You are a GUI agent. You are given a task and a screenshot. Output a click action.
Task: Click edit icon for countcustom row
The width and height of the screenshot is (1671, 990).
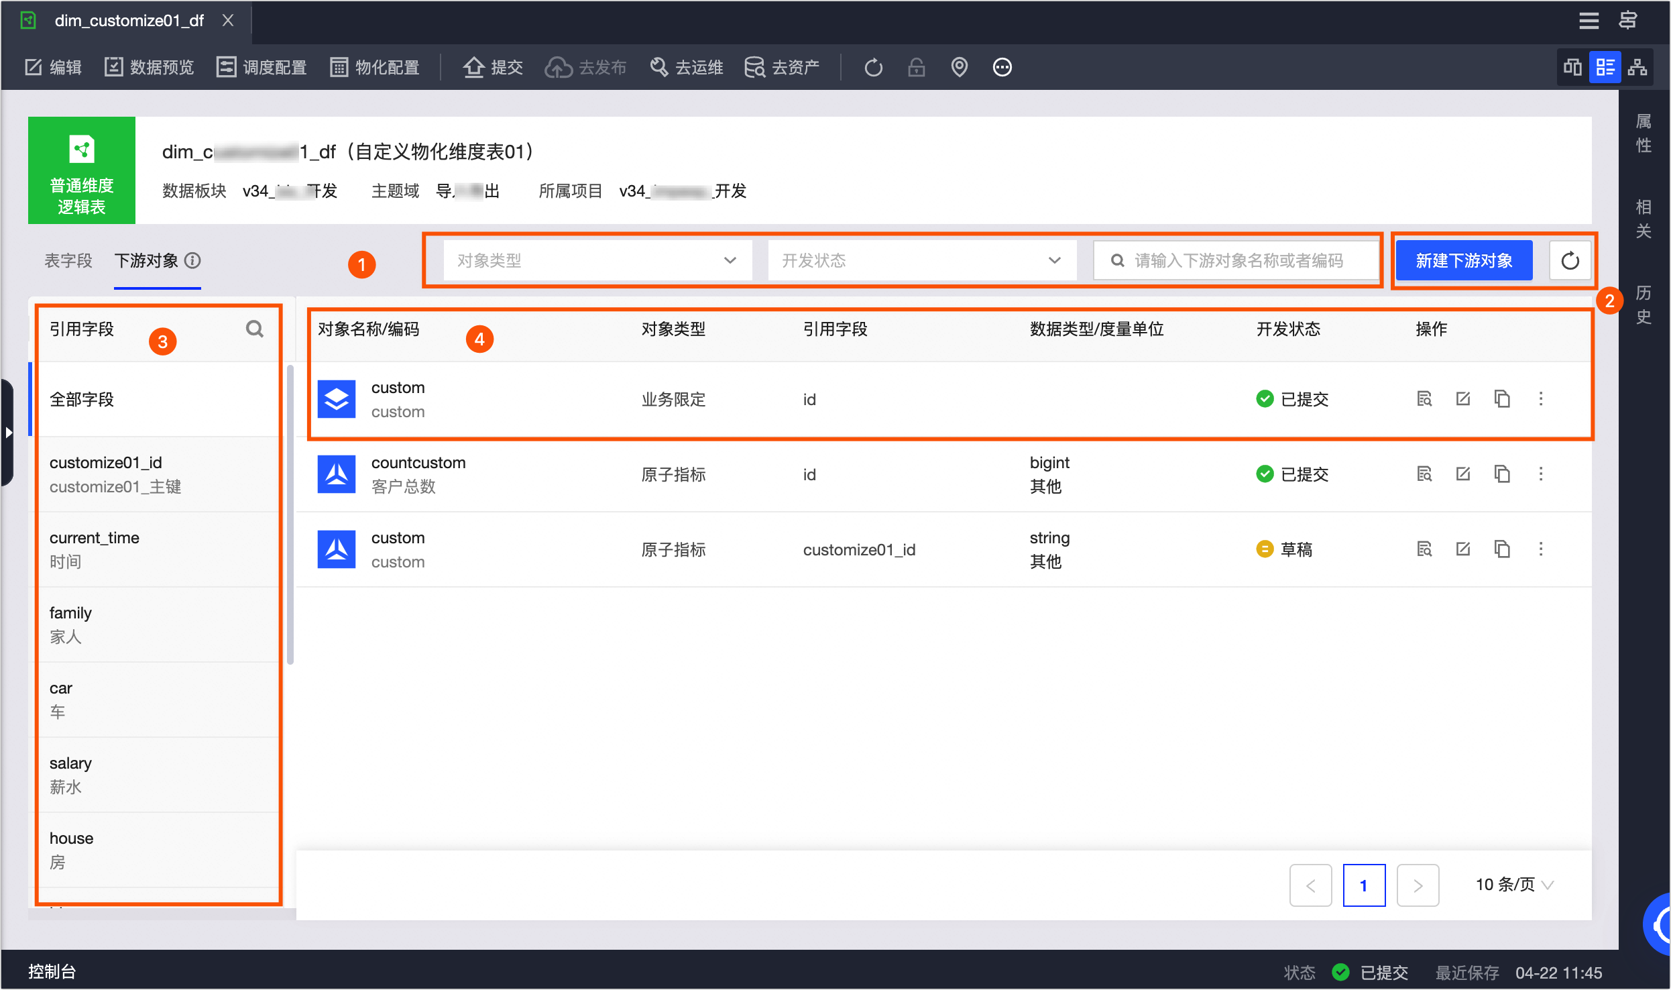click(x=1463, y=474)
